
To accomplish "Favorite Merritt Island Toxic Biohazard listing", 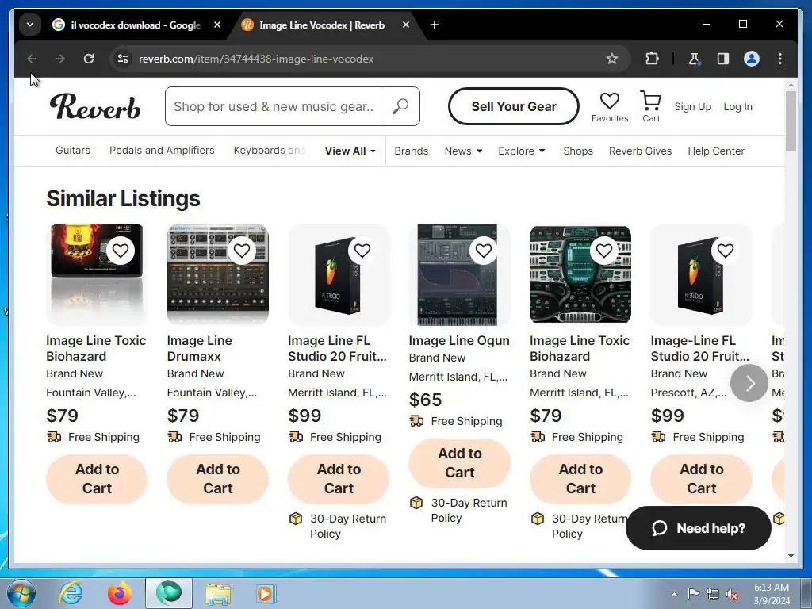I will point(604,251).
